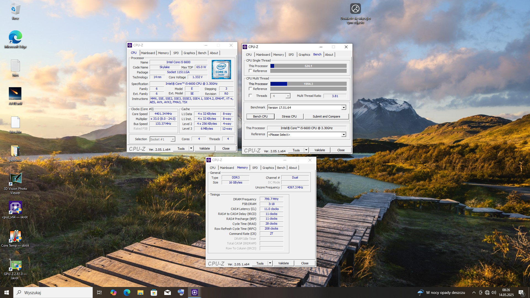Click the CPU-Z taskbar icon

[195, 292]
